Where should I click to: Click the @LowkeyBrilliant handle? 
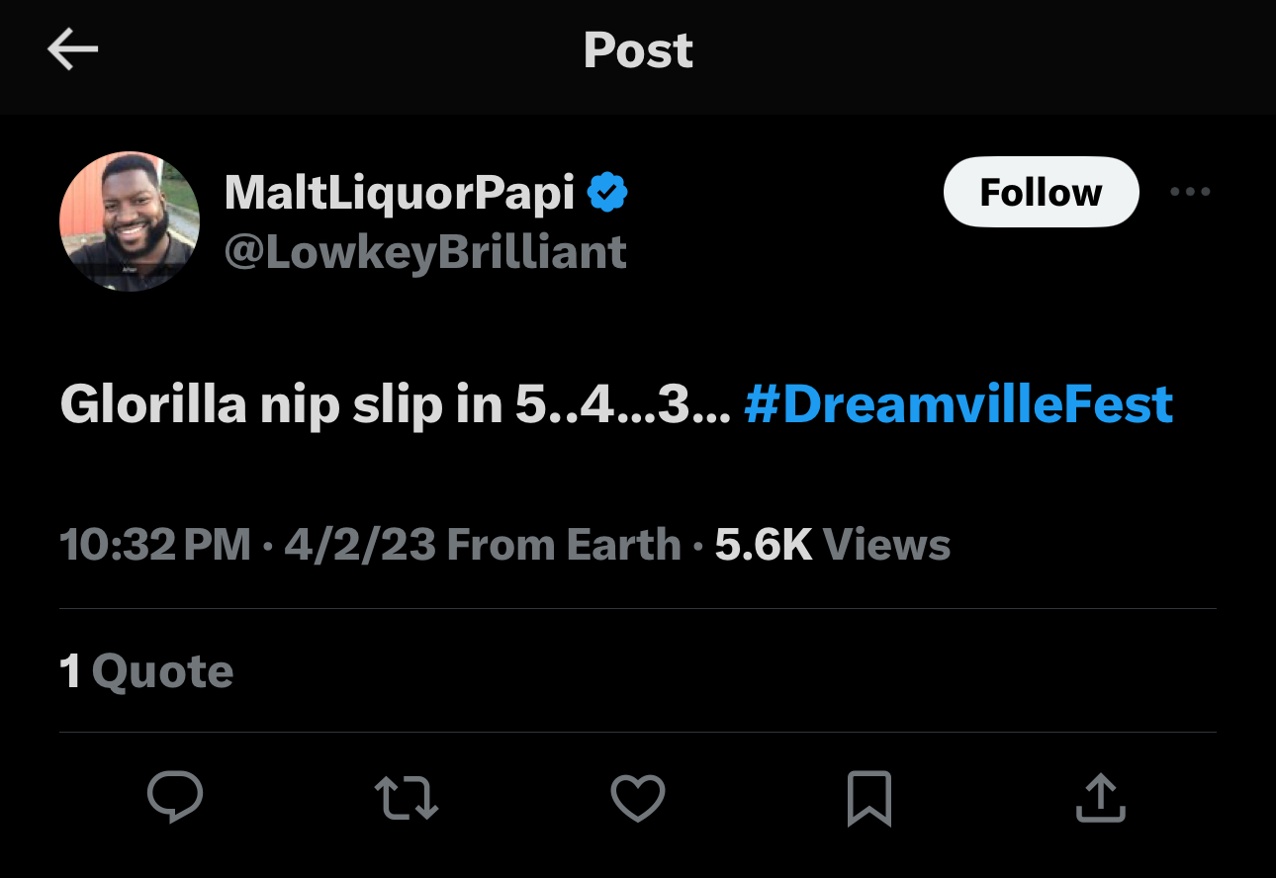click(x=425, y=252)
